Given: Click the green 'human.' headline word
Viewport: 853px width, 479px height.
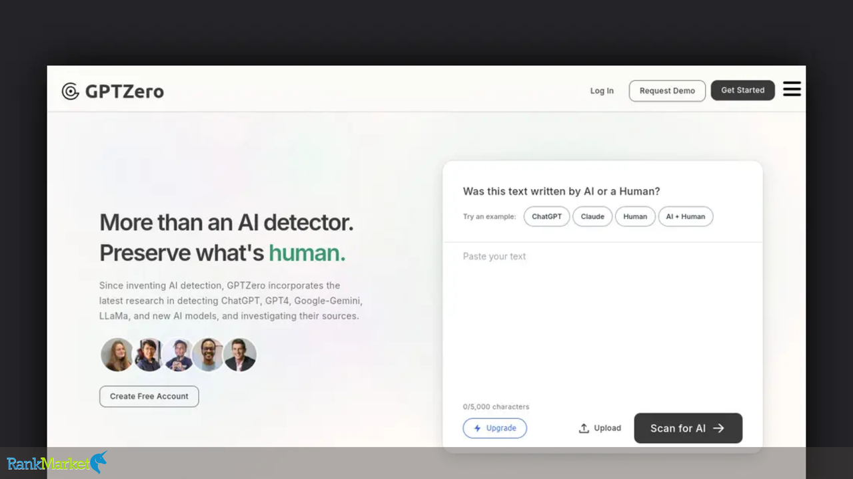Looking at the screenshot, I should [307, 253].
